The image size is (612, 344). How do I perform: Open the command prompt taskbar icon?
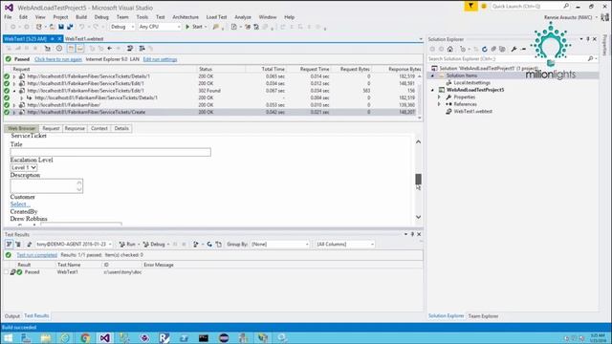pos(204,337)
